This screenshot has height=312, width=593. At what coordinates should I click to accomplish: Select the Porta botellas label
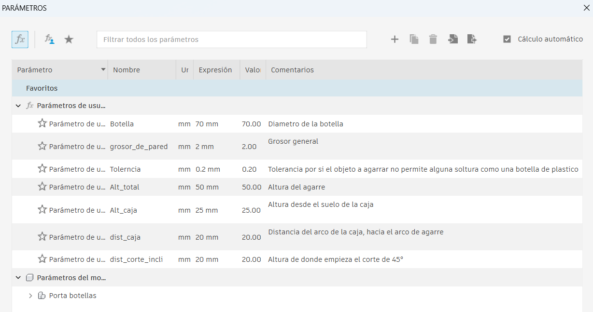(73, 296)
